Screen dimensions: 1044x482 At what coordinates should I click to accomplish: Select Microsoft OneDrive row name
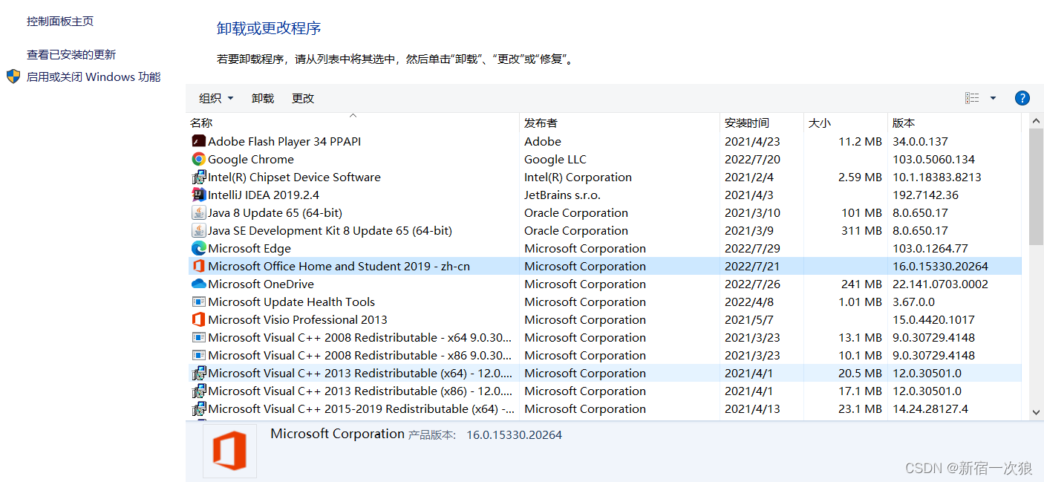(x=261, y=284)
